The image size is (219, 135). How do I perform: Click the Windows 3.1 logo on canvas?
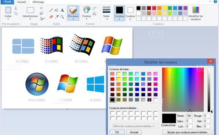coord(51,45)
